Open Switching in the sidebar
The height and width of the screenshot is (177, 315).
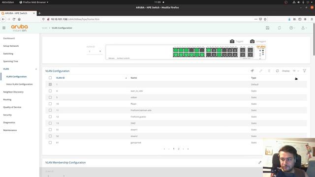point(8,54)
